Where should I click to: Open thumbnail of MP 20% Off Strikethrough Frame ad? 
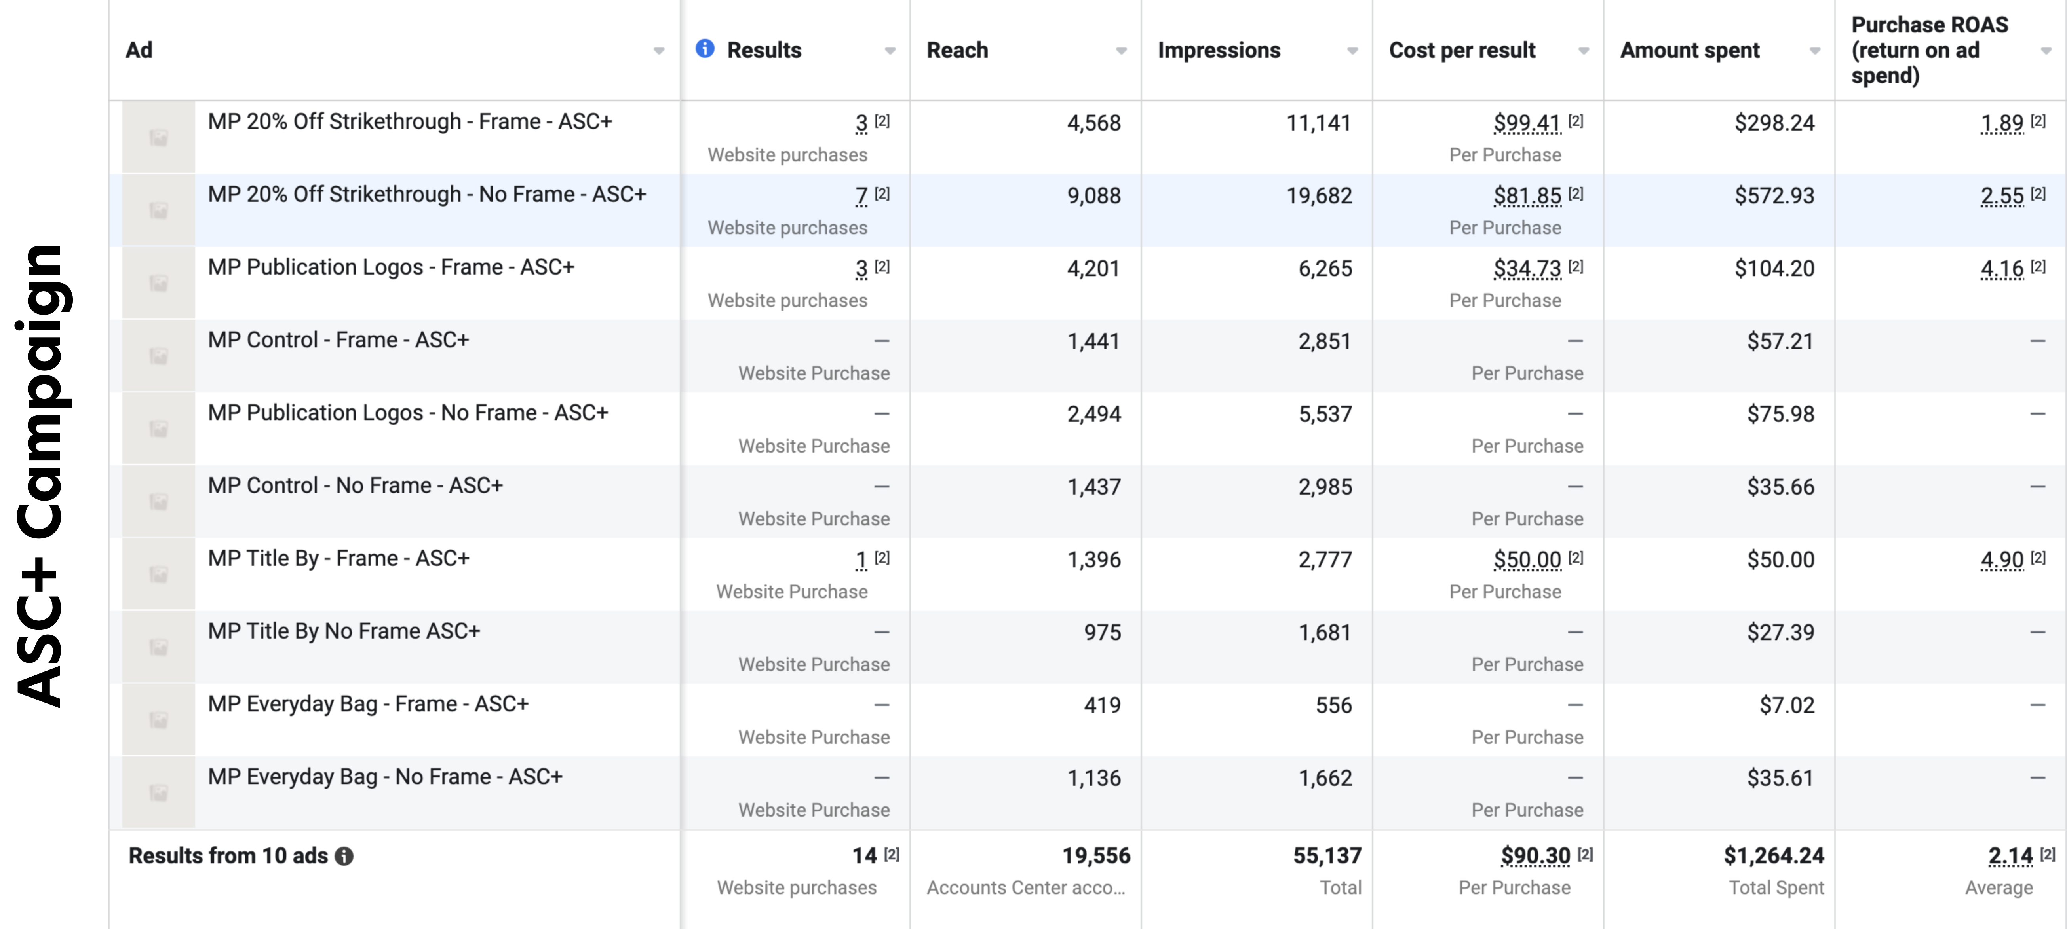(x=159, y=138)
